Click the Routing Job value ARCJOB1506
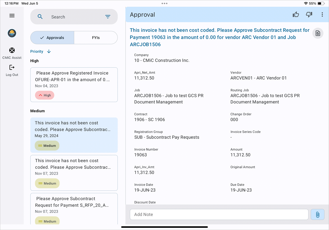The height and width of the screenshot is (230, 329). tap(265, 99)
